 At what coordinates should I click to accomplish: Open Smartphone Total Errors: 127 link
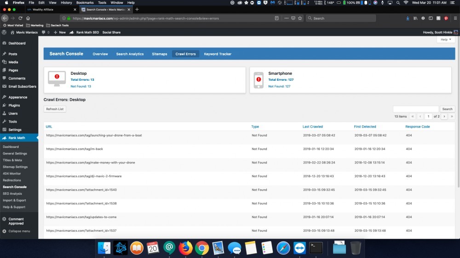point(281,80)
